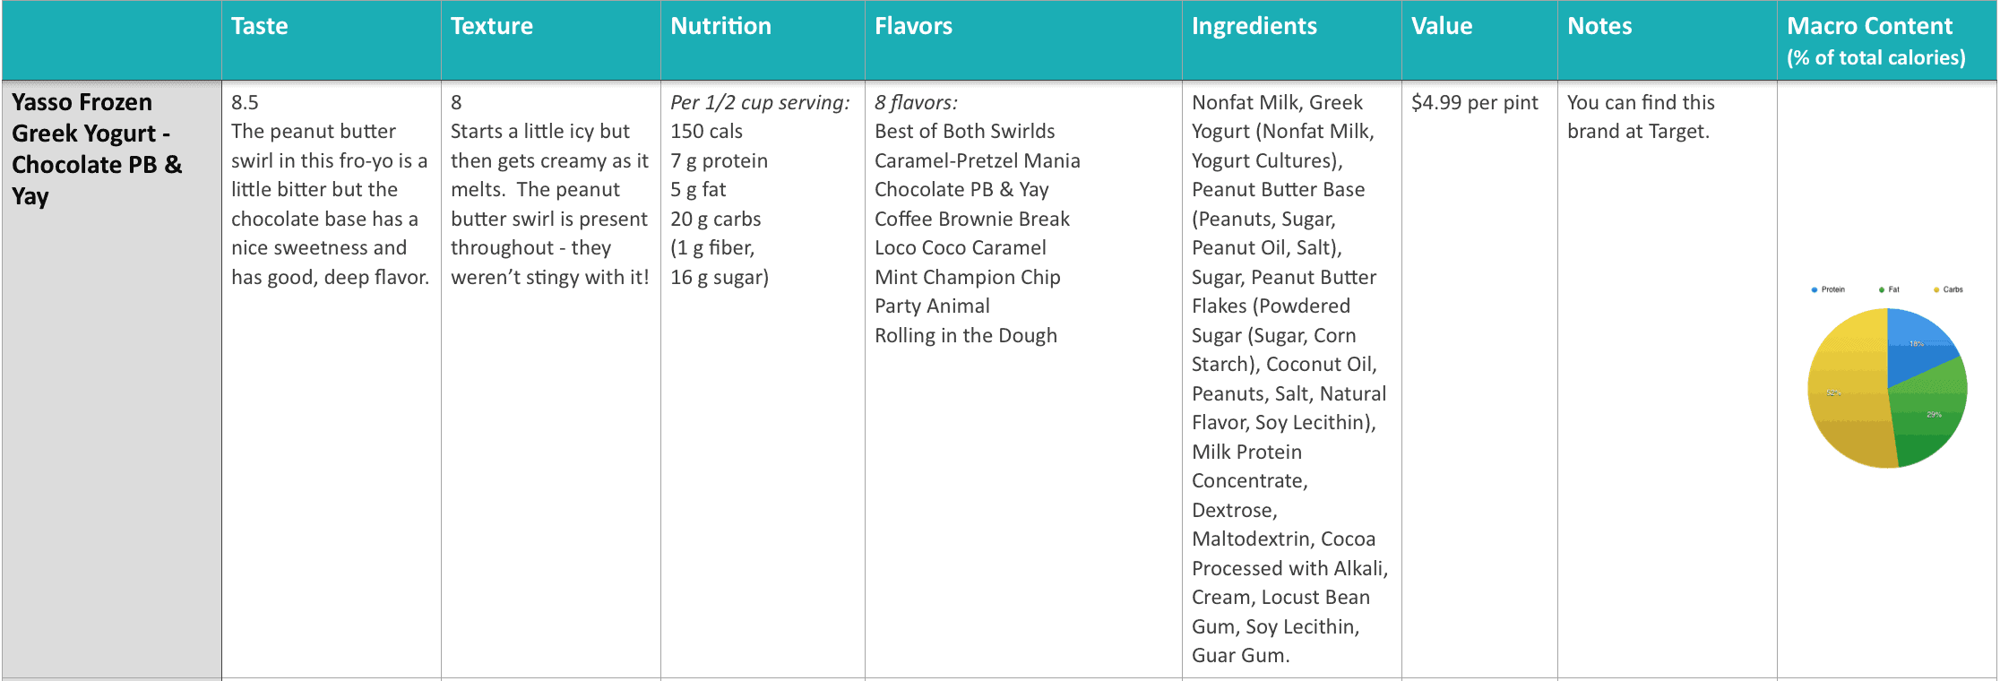Click the 'You can find this brand at Target' note
This screenshot has width=2000, height=681.
(x=1641, y=117)
